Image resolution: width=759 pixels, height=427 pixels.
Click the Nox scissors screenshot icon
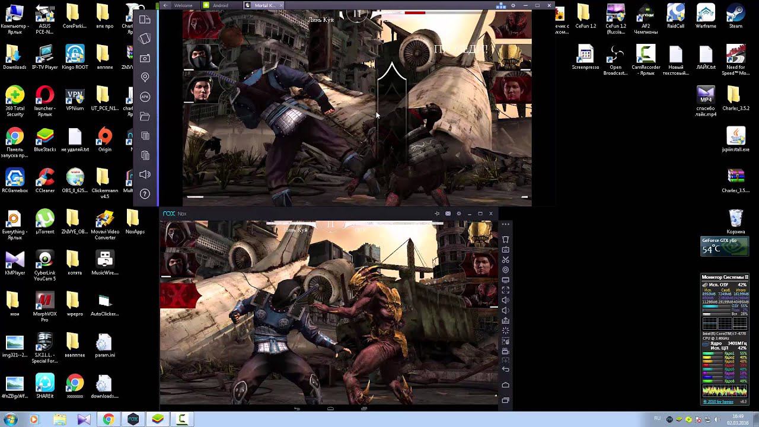506,260
